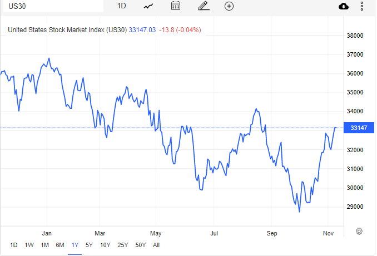Switch to 1D time range
The height and width of the screenshot is (256, 377).
coord(14,245)
